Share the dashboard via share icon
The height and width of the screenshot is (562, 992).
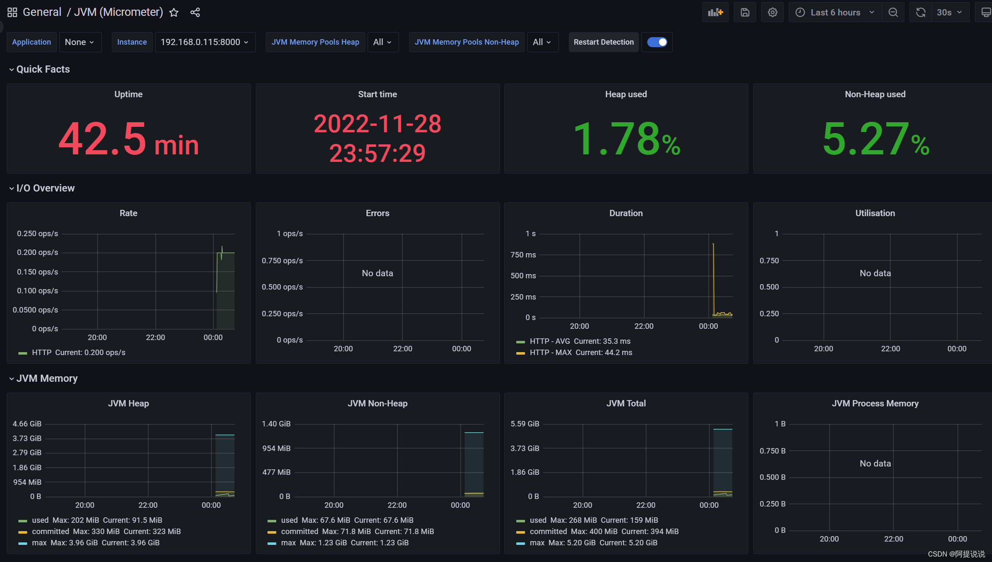[195, 13]
